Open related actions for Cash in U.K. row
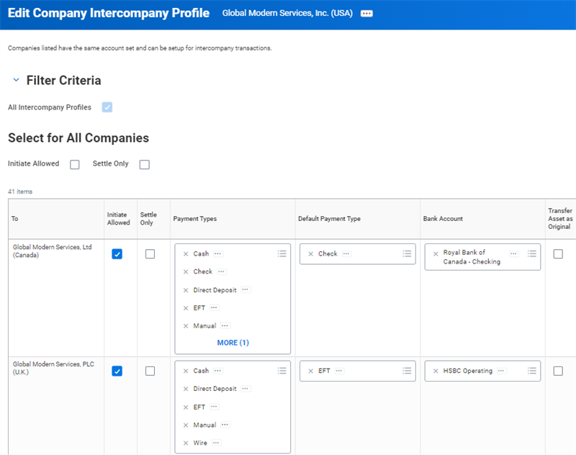576x455 pixels. (x=218, y=371)
